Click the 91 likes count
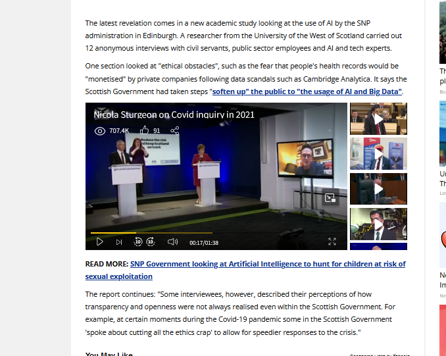 [x=157, y=130]
